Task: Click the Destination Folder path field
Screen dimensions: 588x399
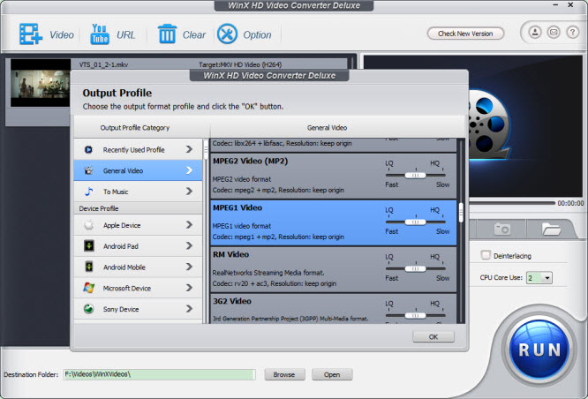Action: 159,374
